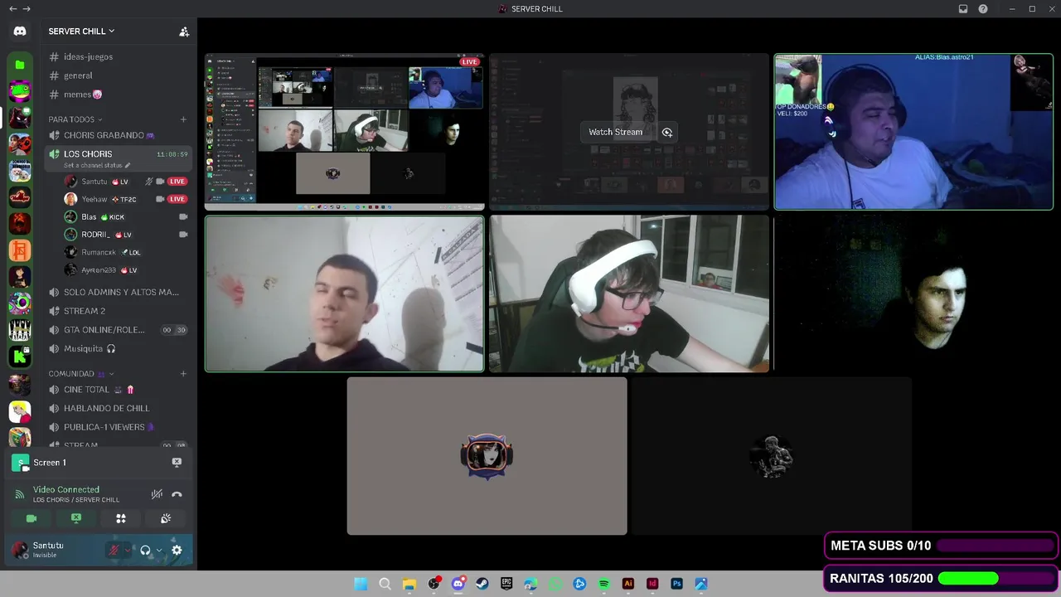1061x597 pixels.
Task: Go back using the title bar arrow
Action: [12, 9]
